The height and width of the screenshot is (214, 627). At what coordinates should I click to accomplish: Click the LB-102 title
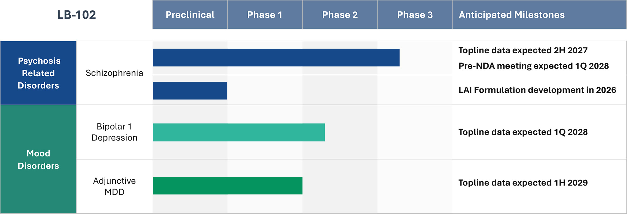(77, 15)
